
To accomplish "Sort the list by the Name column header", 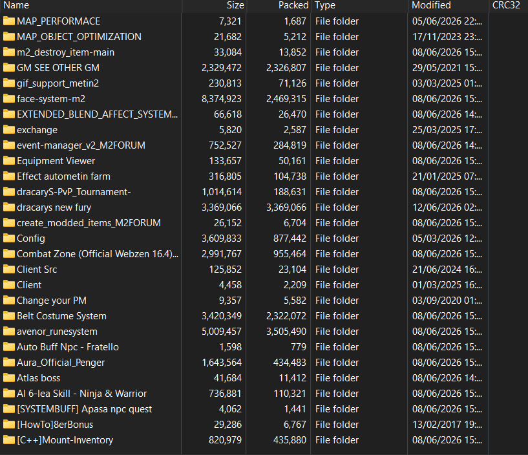I will point(91,5).
